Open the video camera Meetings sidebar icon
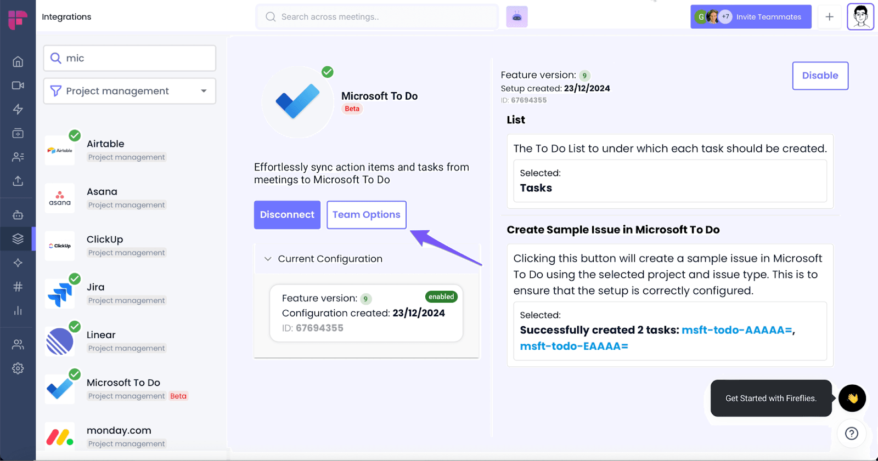 (x=18, y=86)
